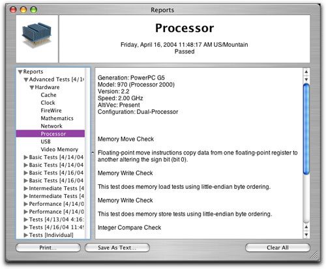The image size is (326, 269).
Task: Select the Clock report
Action: (48, 103)
